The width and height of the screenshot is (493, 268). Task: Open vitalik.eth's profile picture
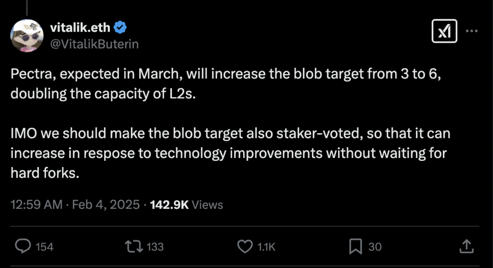click(x=26, y=37)
